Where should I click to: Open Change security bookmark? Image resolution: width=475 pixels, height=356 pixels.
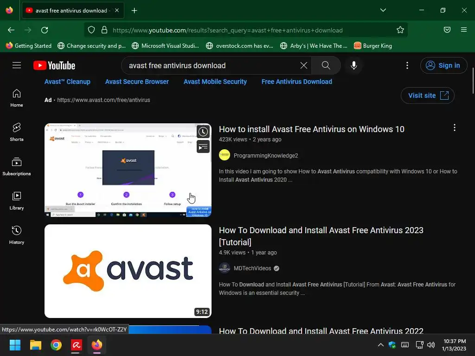click(x=91, y=46)
